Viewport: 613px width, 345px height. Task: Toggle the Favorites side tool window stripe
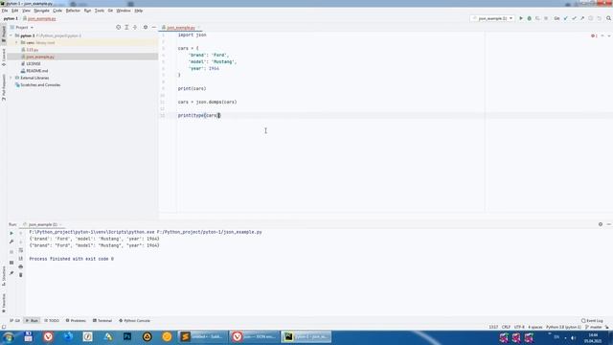4,304
